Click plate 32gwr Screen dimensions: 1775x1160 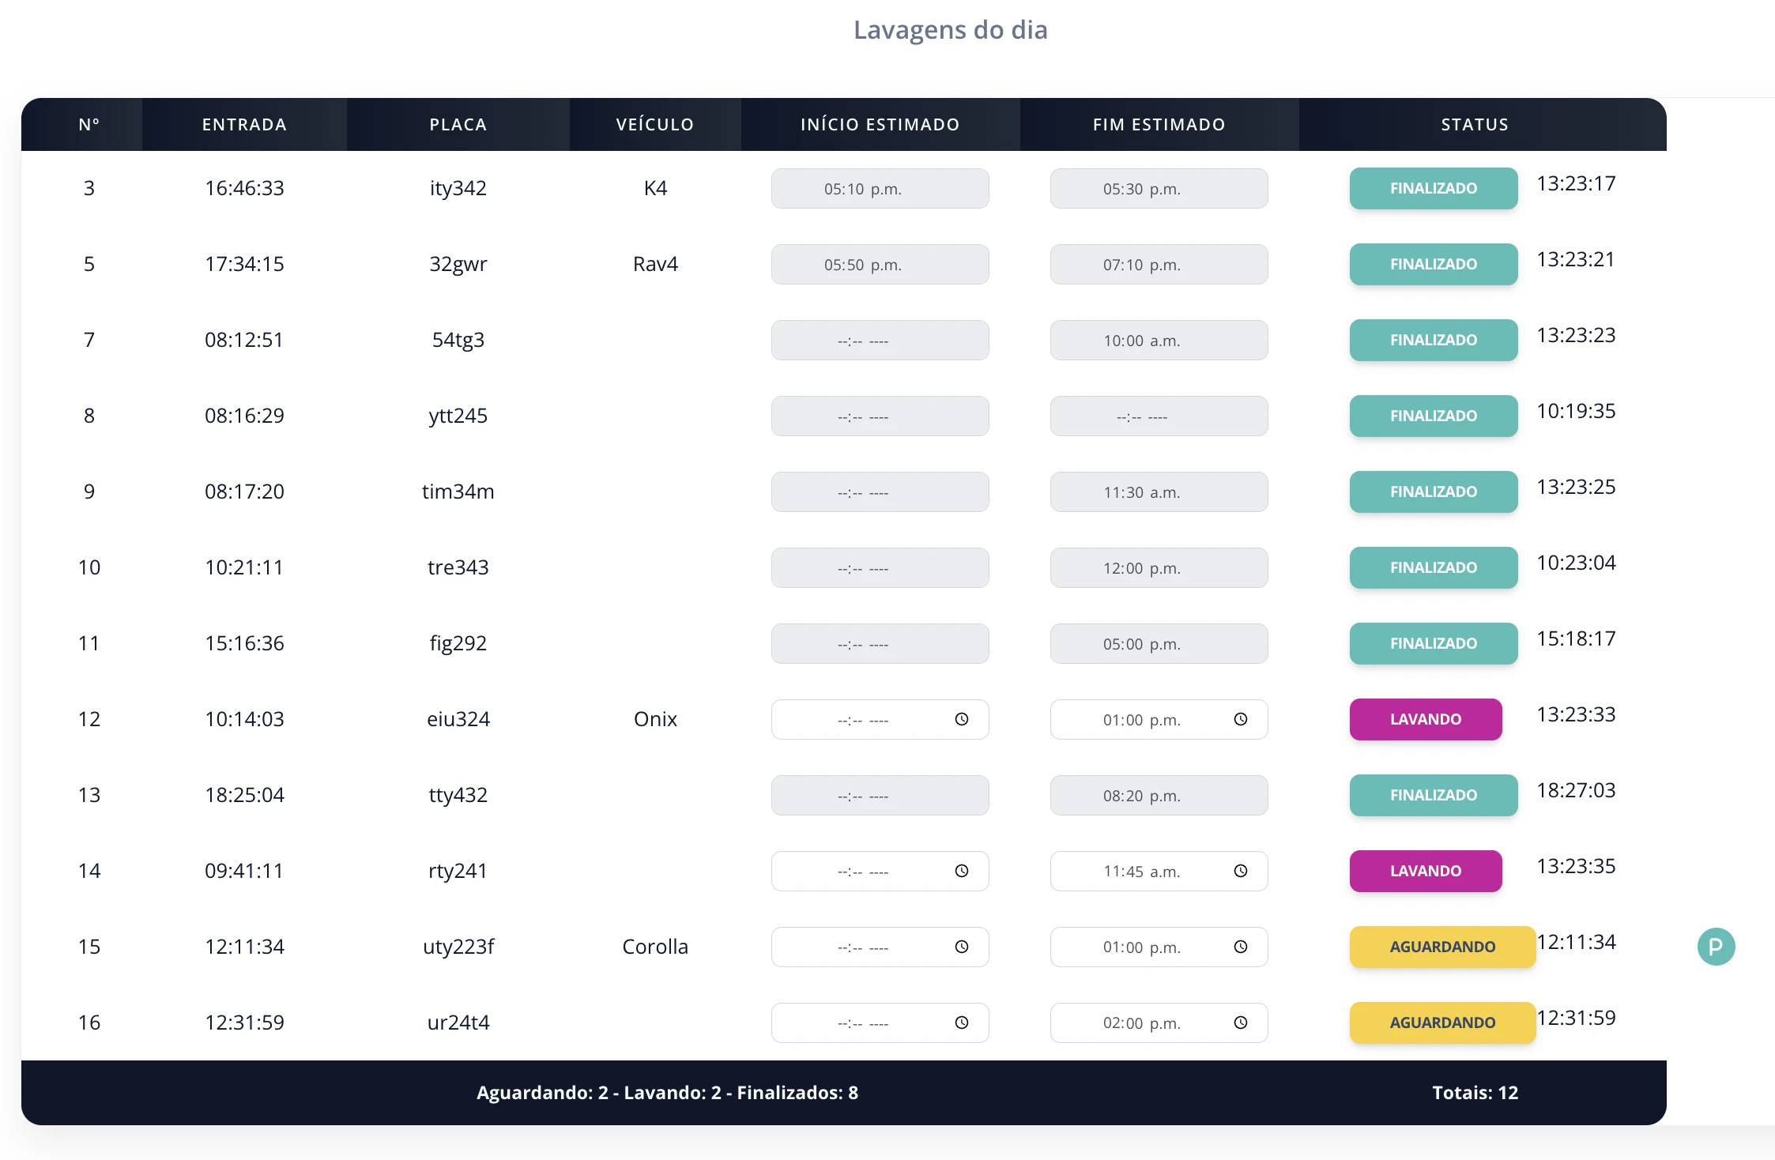pyautogui.click(x=458, y=264)
